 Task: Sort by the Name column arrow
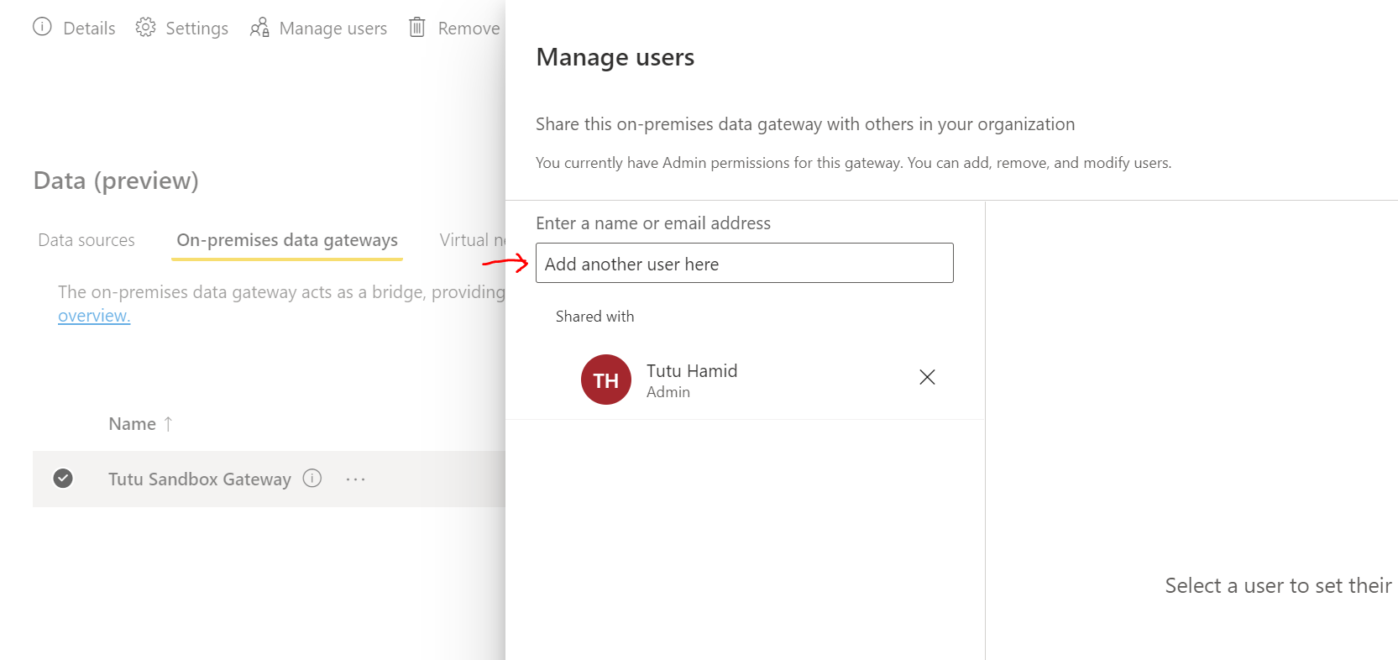point(168,423)
